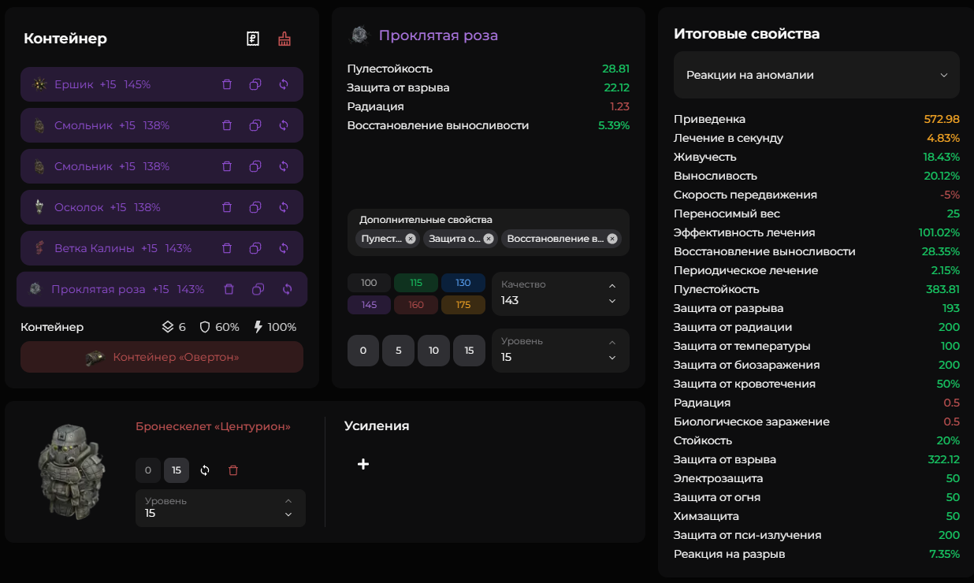This screenshot has width=974, height=583.
Task: Remove the Пулестойкость additional property chip
Action: pyautogui.click(x=411, y=239)
